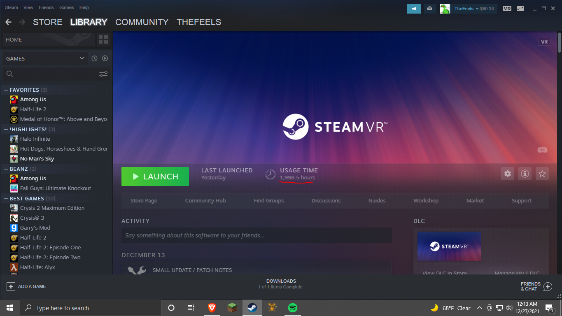Open the Windows notification center

[549, 308]
